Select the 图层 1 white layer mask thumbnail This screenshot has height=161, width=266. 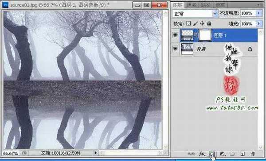205,35
